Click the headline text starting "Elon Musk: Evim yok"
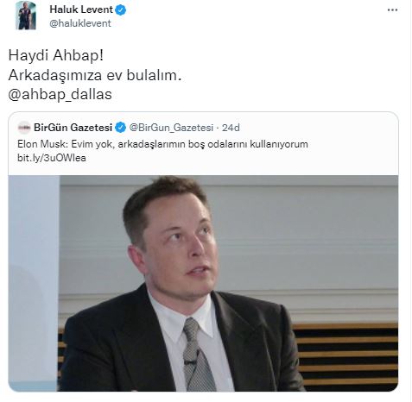This screenshot has height=402, width=412. click(162, 144)
